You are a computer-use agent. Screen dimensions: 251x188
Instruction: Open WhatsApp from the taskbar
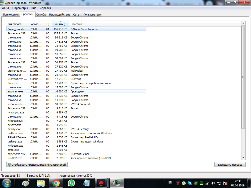[71, 183]
